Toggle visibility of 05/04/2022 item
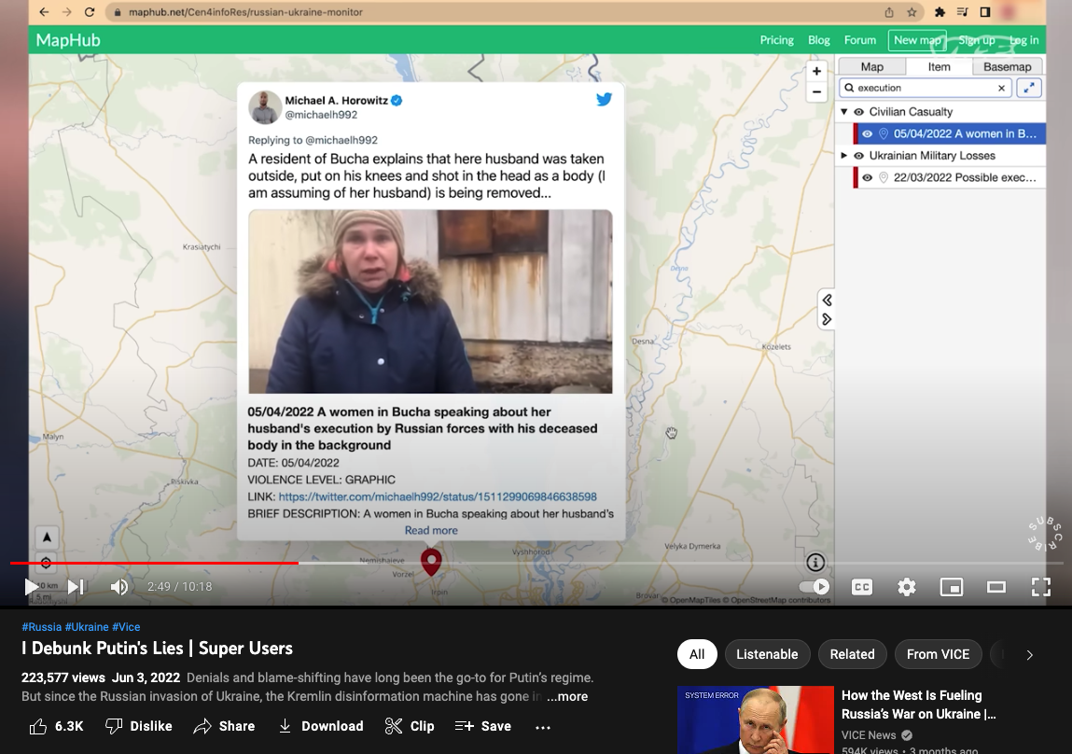The image size is (1072, 754). 867,134
